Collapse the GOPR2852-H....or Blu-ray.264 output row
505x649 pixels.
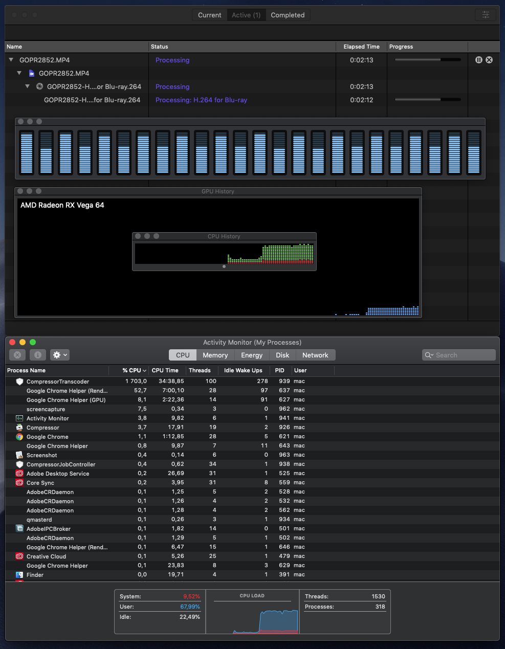tap(28, 86)
